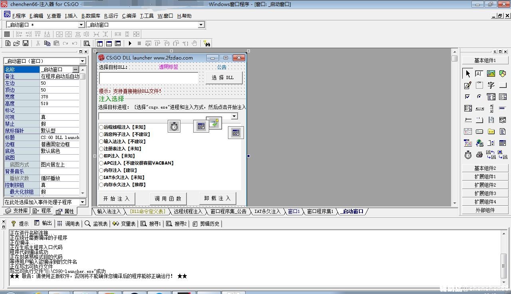Click the find/preview magnifier toolbar icon
This screenshot has height=294, width=511.
pyautogui.click(x=87, y=43)
